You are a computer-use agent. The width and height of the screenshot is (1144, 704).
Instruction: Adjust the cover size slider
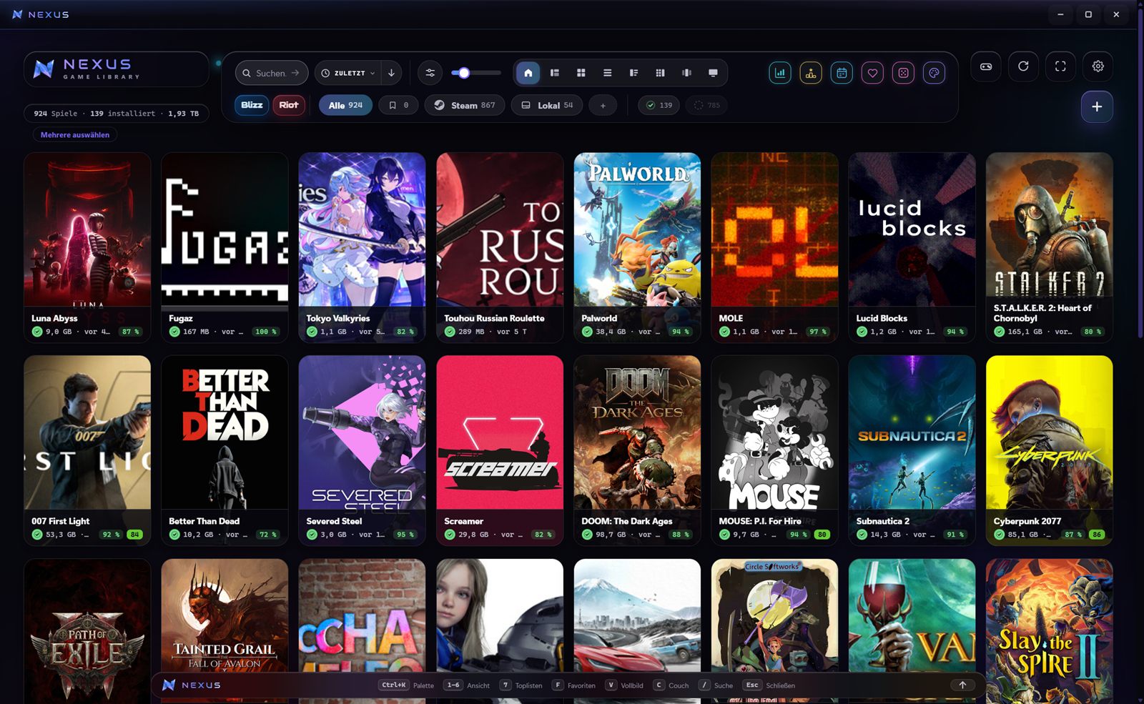tap(476, 73)
